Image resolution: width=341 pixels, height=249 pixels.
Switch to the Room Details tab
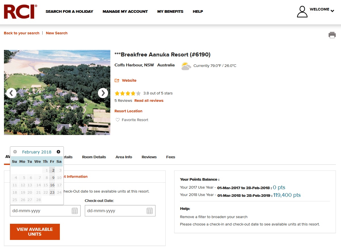[94, 157]
